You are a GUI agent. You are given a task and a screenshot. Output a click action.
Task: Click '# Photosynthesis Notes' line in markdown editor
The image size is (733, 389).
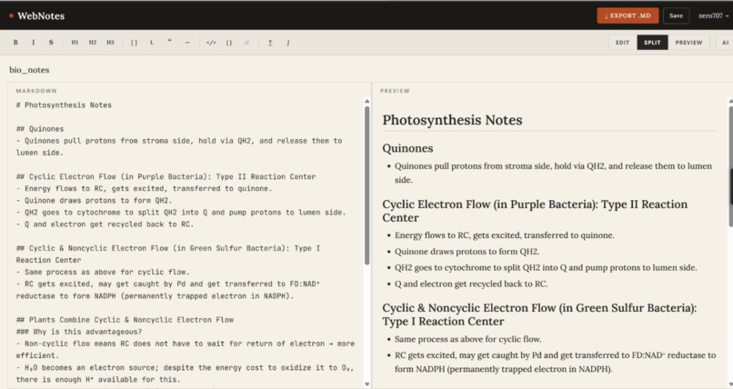(x=64, y=105)
